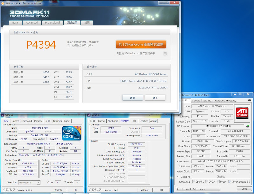Open Graphics tab in processor CPU-Z window
The image size is (254, 194).
pos(57,121)
